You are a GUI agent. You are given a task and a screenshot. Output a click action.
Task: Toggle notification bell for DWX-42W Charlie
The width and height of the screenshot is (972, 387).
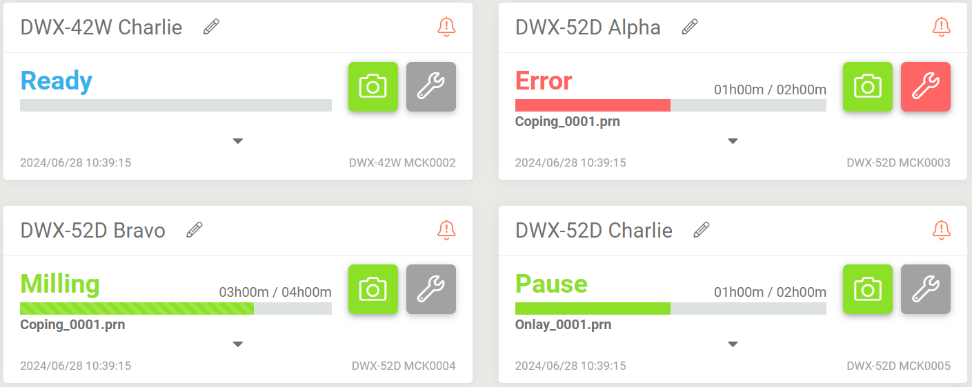click(446, 27)
